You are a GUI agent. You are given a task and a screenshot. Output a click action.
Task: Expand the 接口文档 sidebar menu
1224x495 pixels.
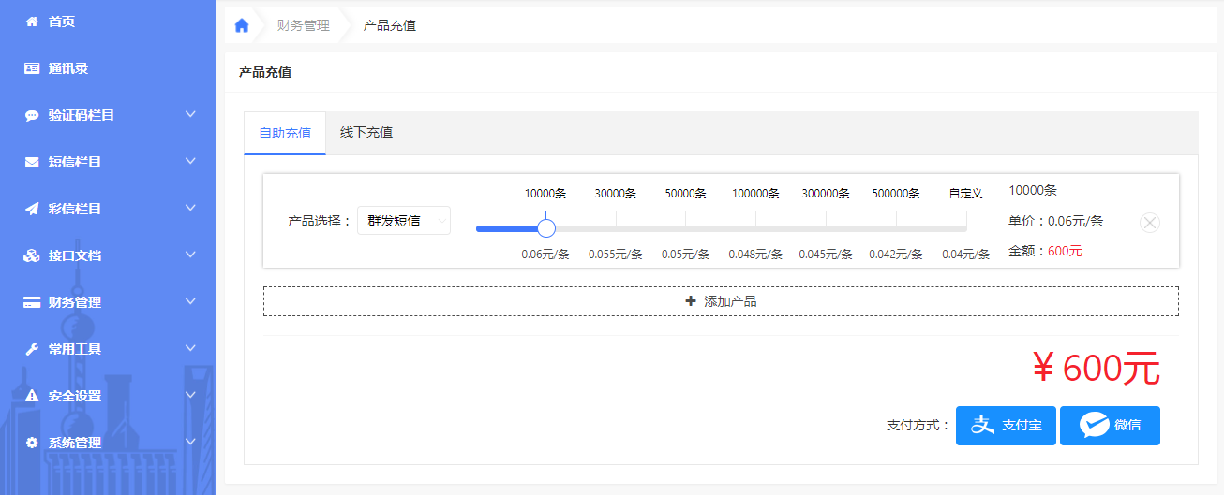(x=108, y=255)
